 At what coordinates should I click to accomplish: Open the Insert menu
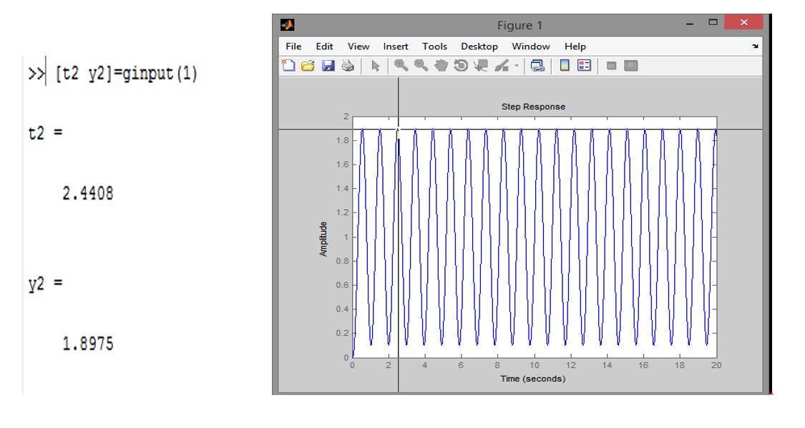[x=395, y=47]
